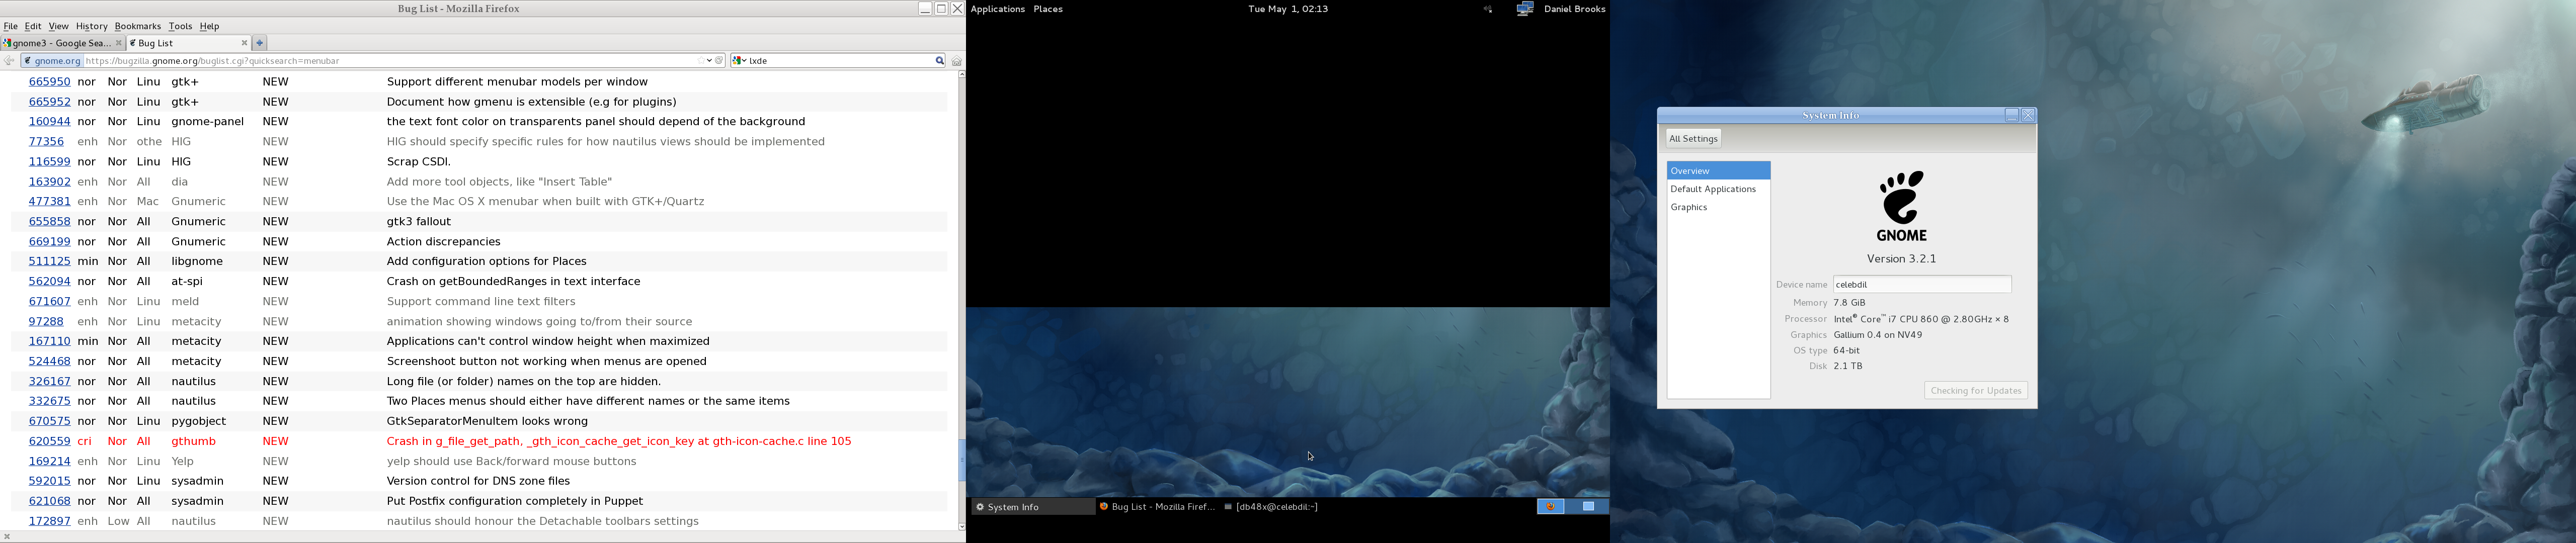Open bug 77356 link
The image size is (2576, 543).
[x=46, y=142]
